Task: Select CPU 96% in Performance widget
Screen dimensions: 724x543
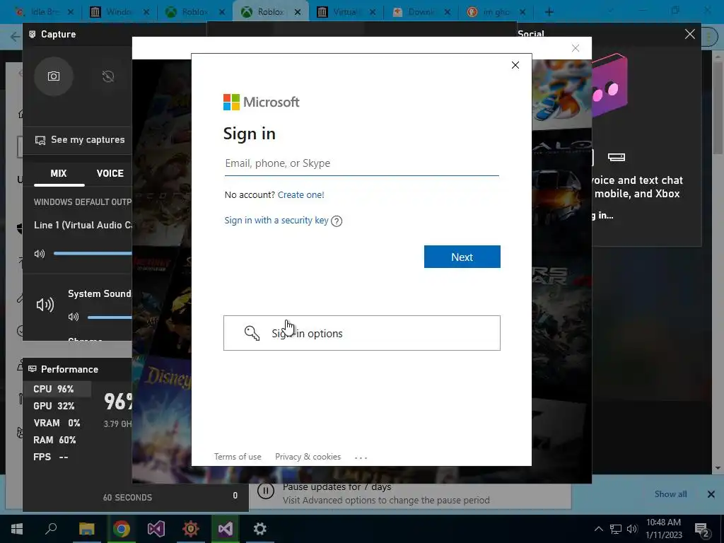Action: [x=57, y=389]
